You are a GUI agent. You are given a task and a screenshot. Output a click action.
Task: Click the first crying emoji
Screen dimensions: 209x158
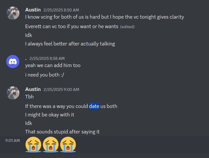tap(33, 145)
